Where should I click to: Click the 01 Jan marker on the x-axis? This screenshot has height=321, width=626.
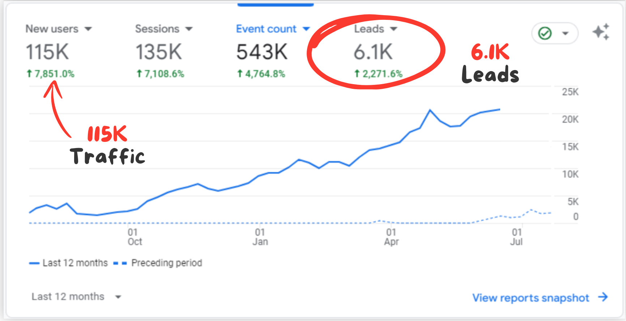click(x=260, y=237)
